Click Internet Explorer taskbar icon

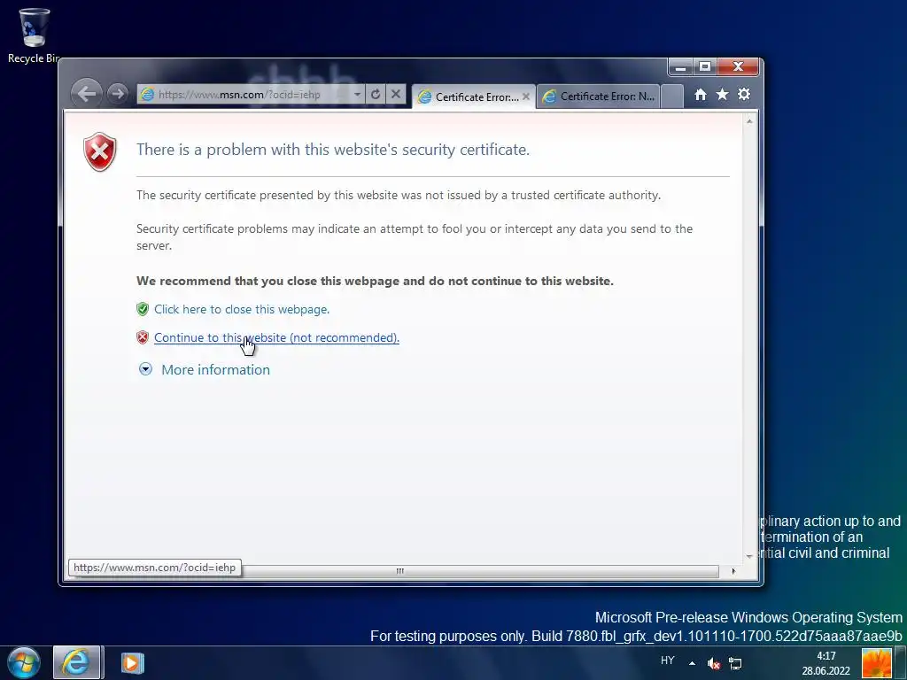(x=78, y=662)
